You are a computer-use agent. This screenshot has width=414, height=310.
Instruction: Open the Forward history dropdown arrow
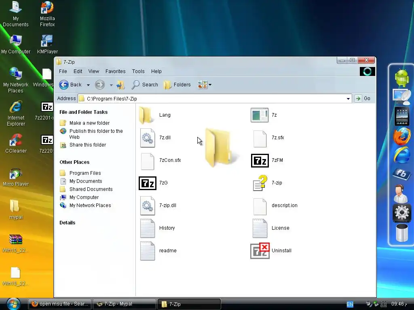(x=111, y=85)
